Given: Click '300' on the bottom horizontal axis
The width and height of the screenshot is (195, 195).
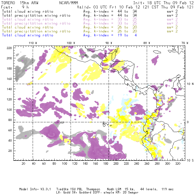Looking at the screenshot, I should (x=168, y=164).
